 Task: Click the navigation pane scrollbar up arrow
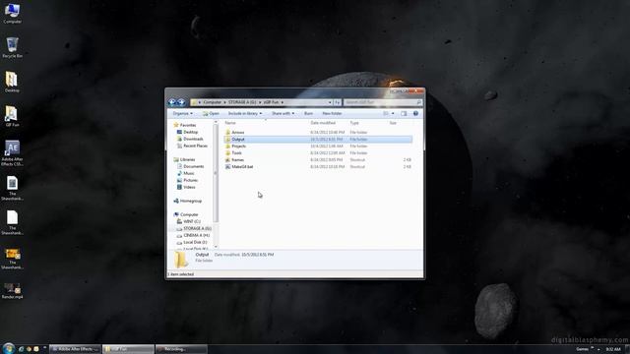pyautogui.click(x=216, y=122)
